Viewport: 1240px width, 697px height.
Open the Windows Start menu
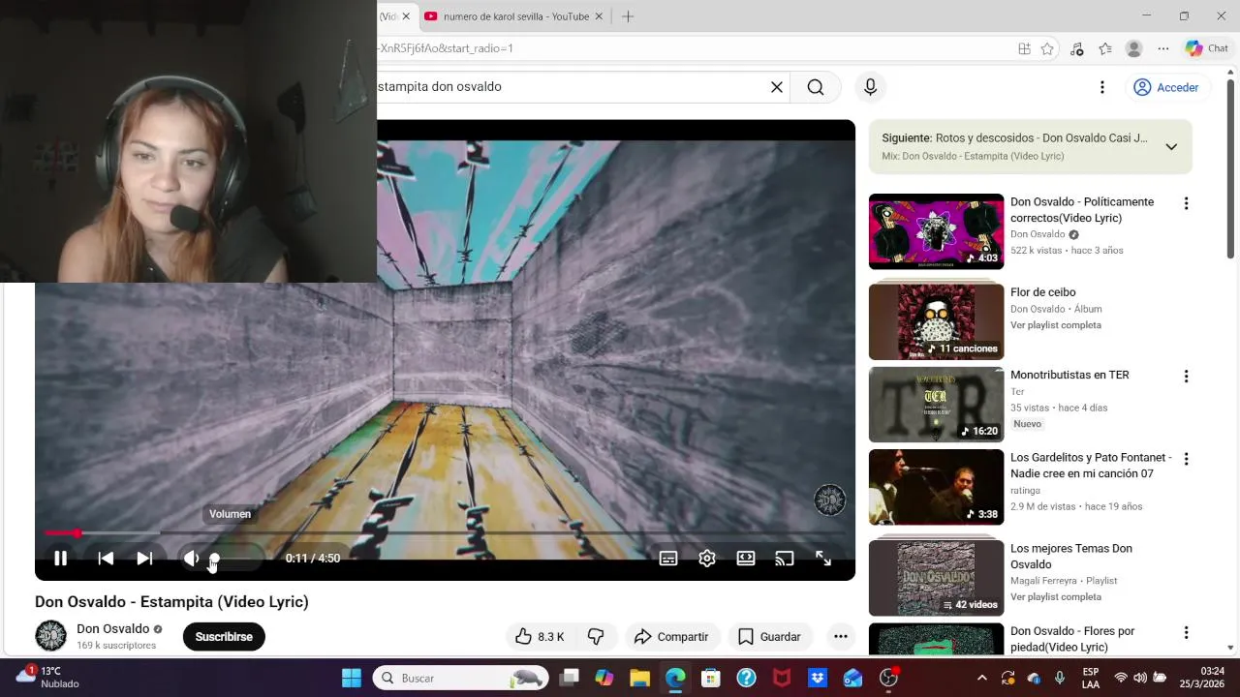point(352,678)
